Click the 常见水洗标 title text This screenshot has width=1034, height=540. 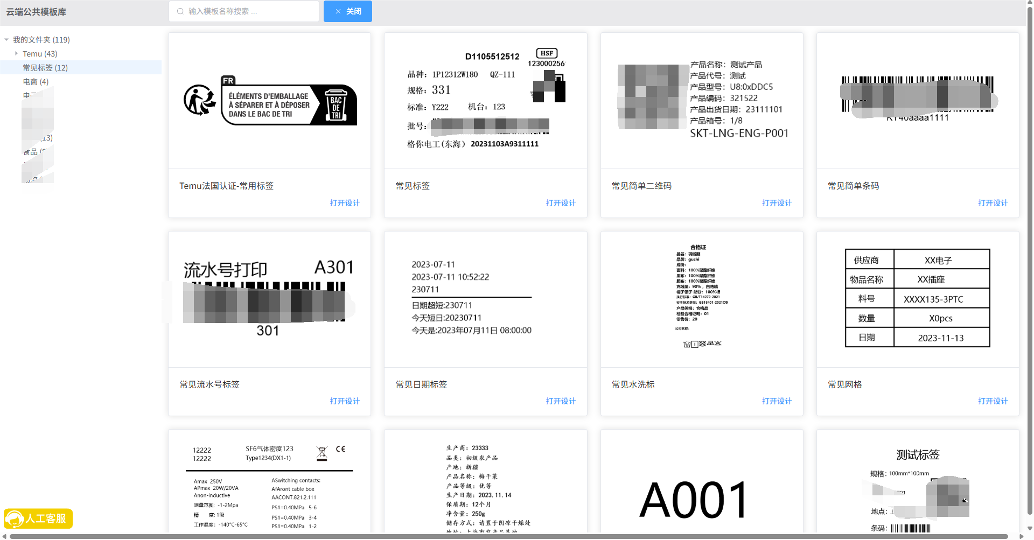633,384
